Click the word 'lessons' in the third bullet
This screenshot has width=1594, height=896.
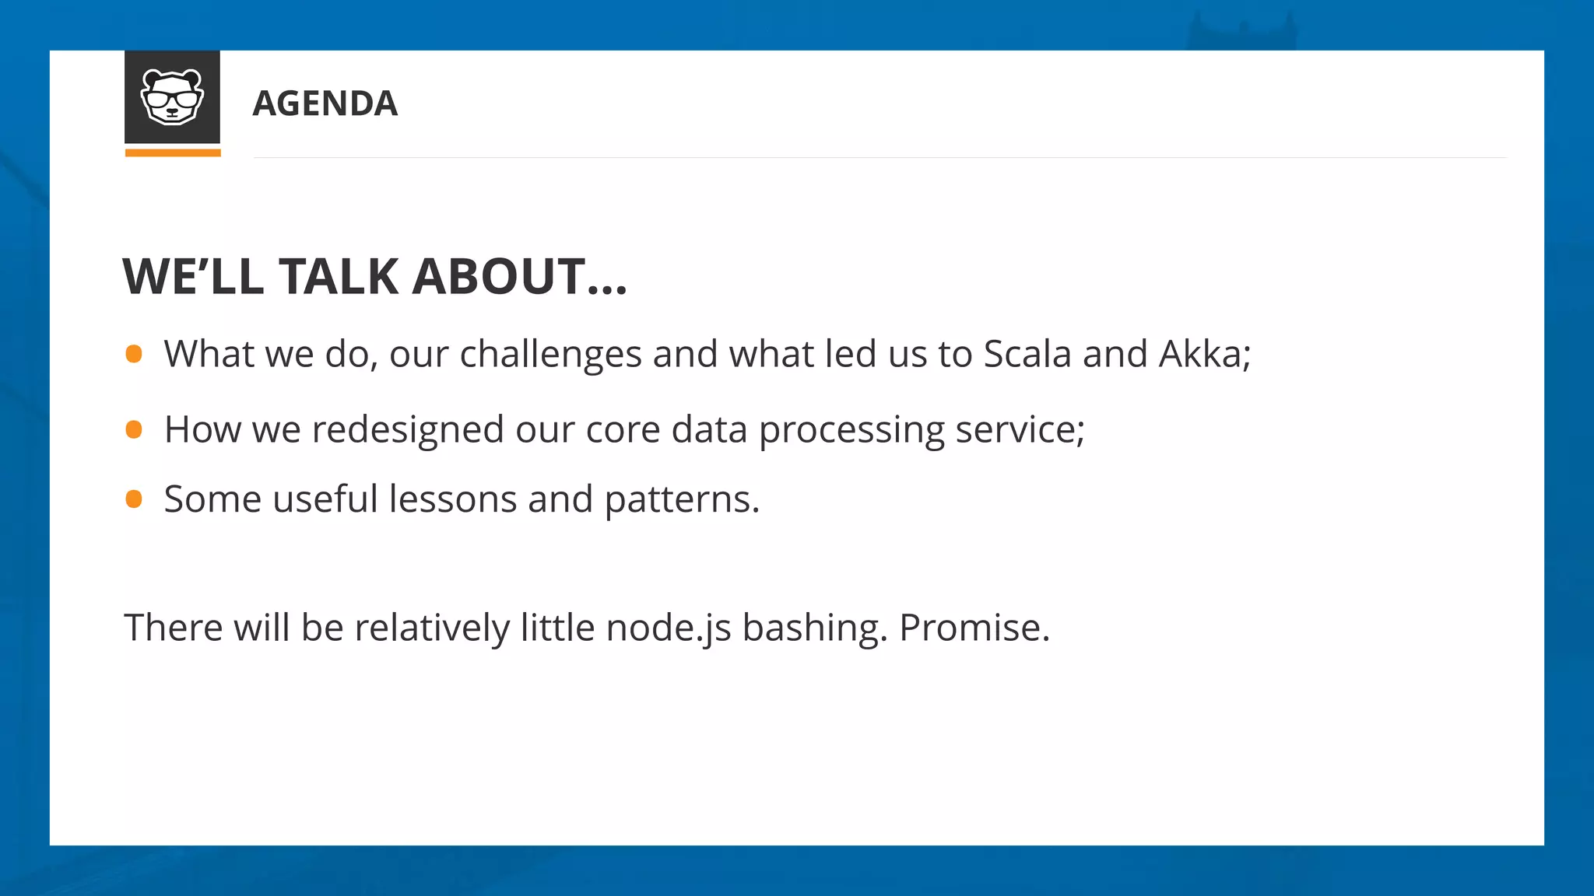click(x=452, y=499)
